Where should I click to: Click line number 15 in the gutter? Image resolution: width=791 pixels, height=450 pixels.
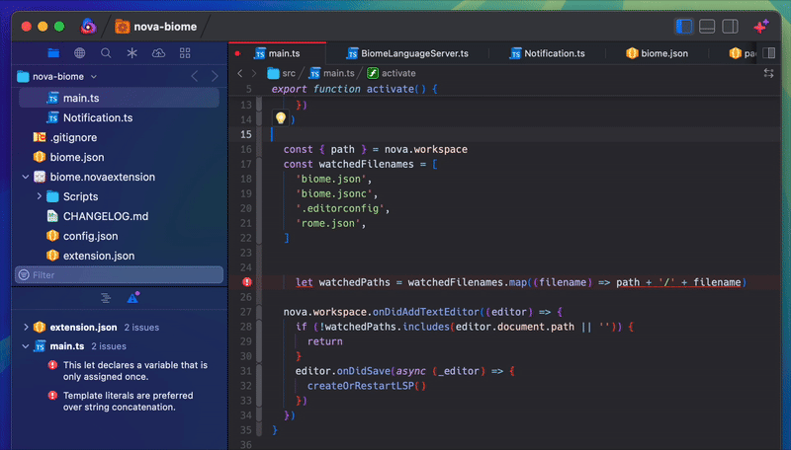click(x=245, y=134)
